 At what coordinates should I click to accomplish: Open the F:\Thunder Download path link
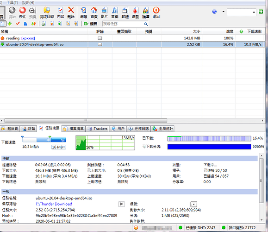tap(54, 204)
